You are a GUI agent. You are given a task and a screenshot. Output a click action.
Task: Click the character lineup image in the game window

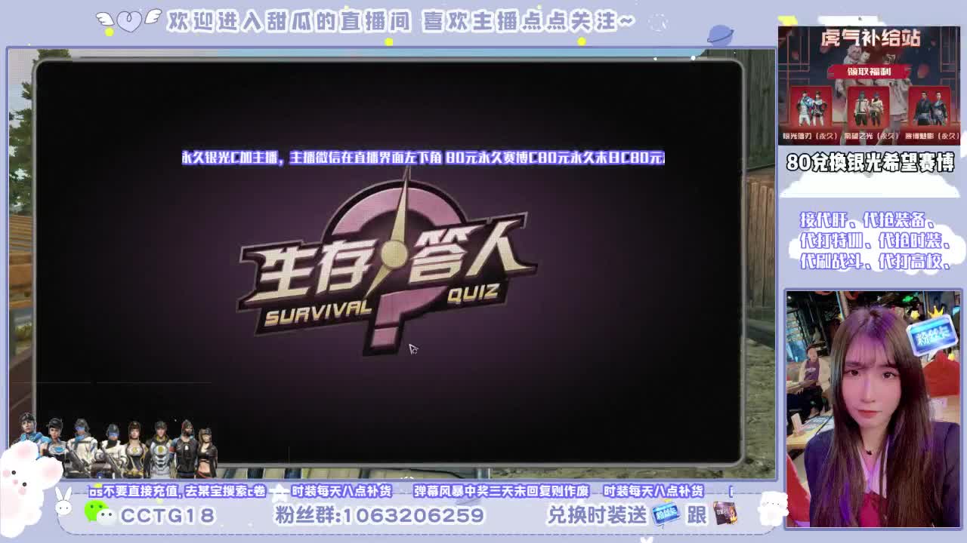(118, 445)
